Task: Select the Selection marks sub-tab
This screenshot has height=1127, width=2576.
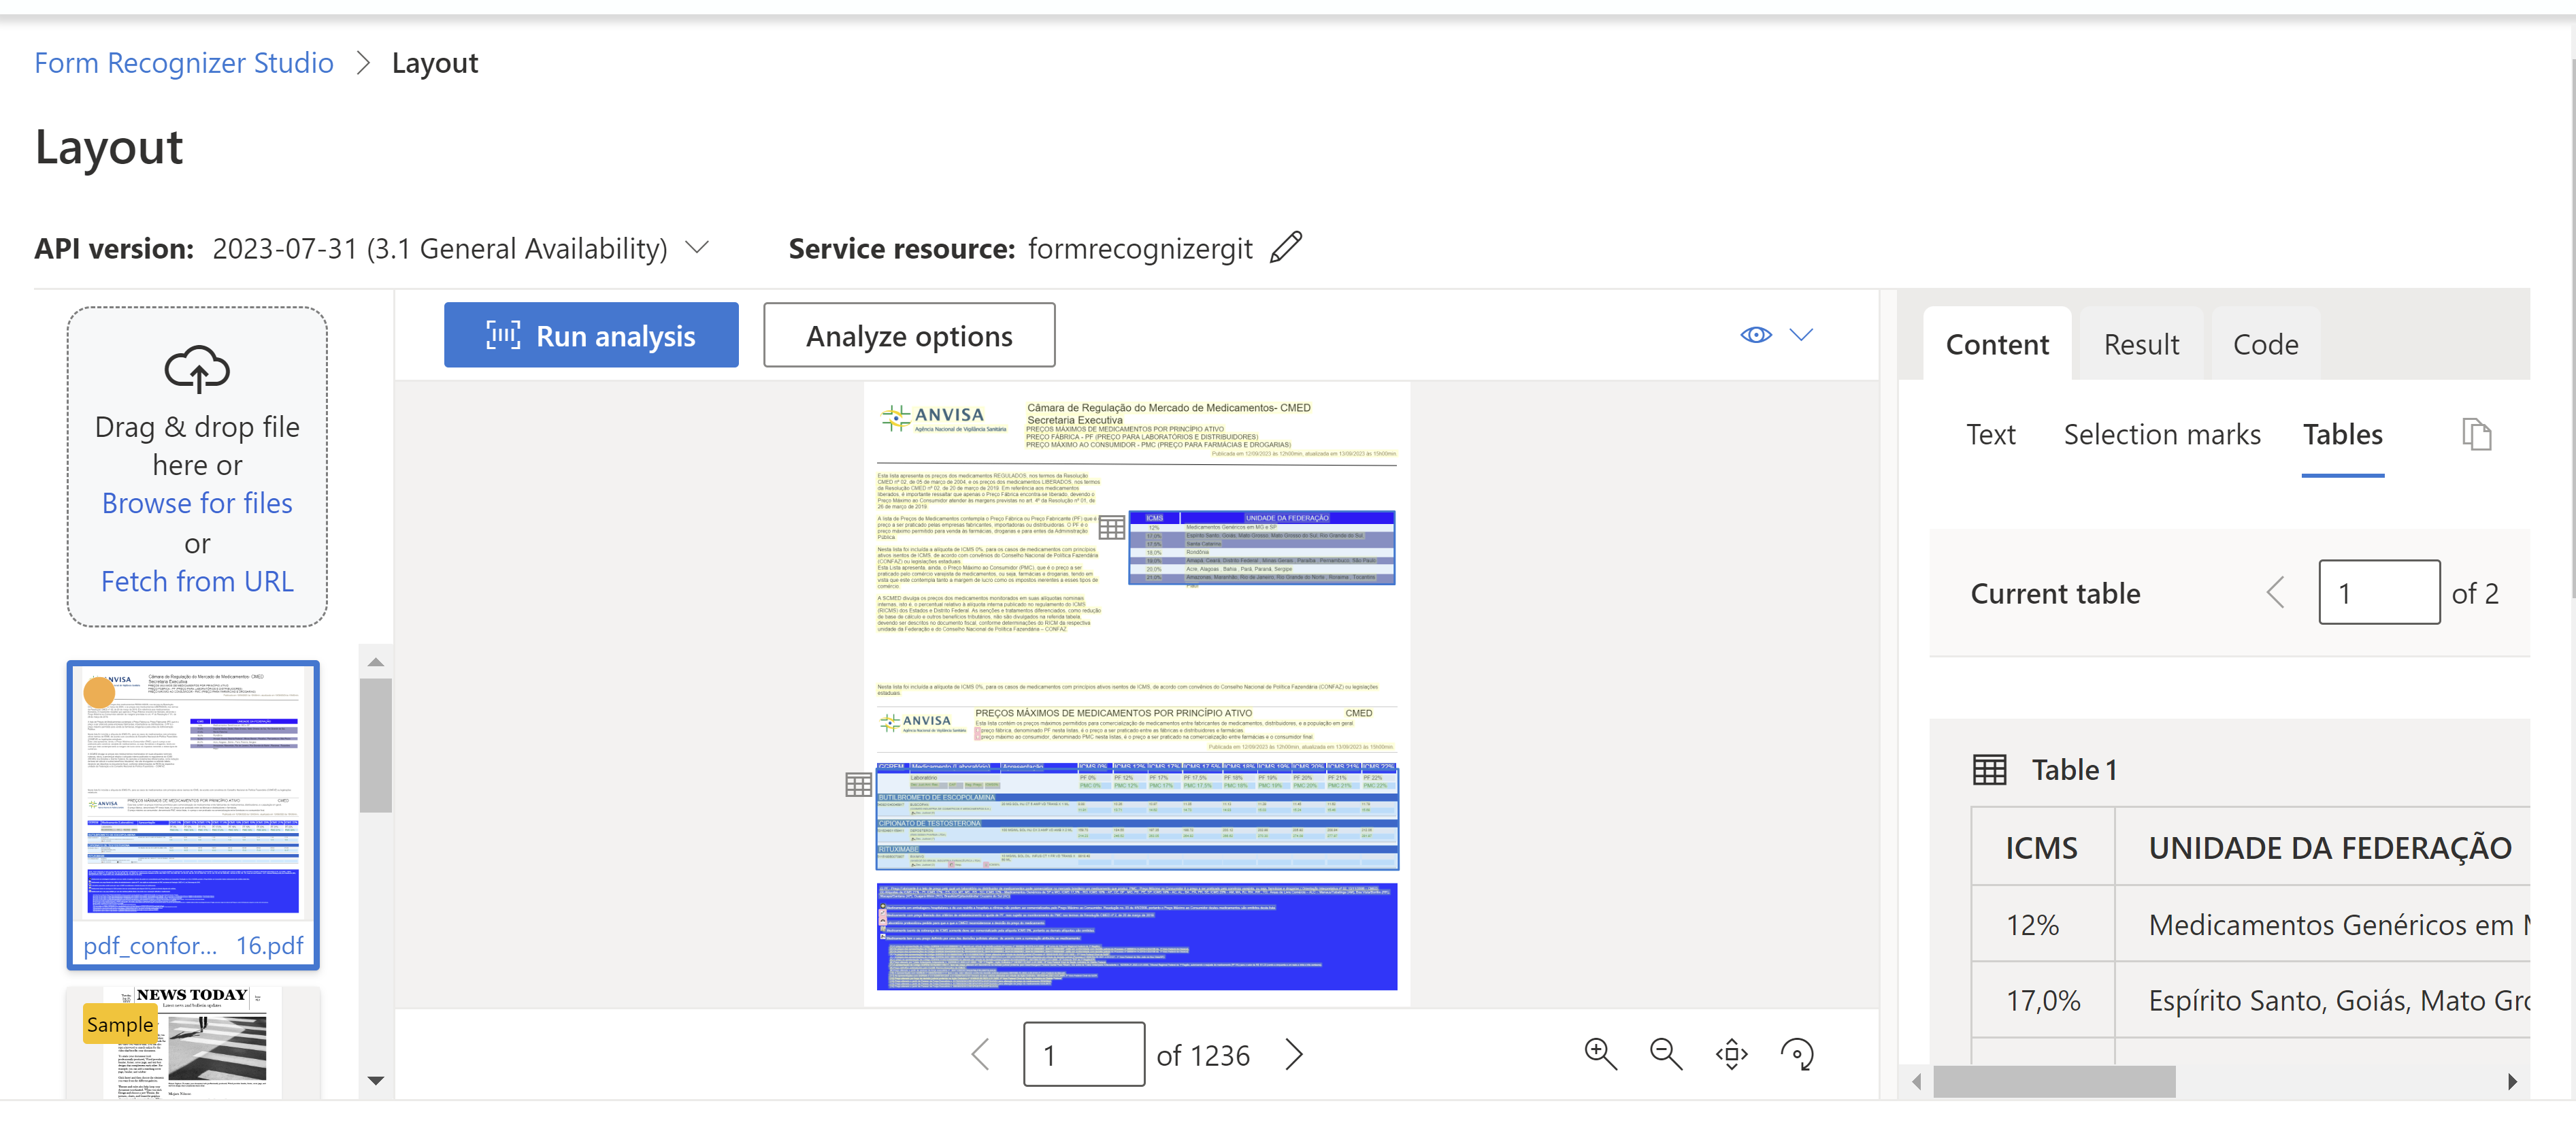Action: pyautogui.click(x=2162, y=435)
